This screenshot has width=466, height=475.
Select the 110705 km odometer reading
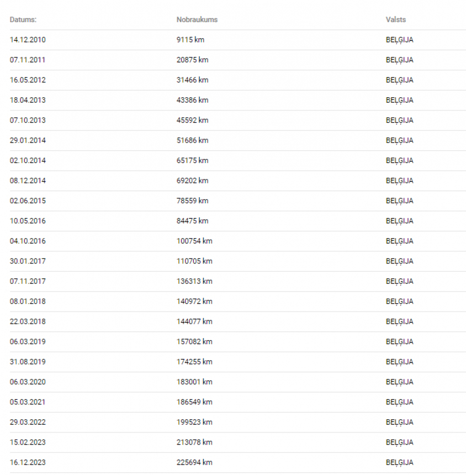pyautogui.click(x=194, y=261)
